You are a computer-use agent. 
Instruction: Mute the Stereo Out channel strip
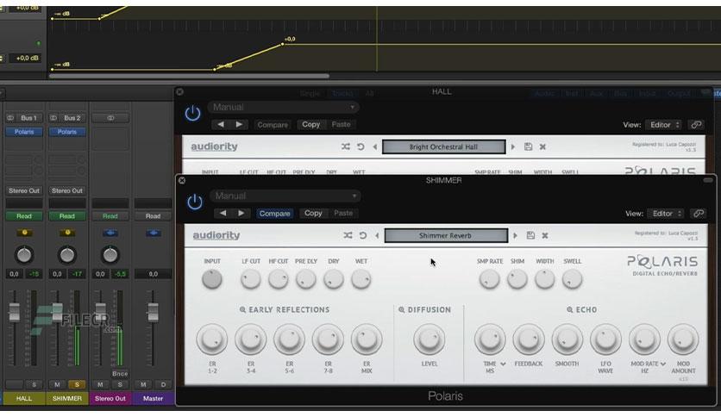tap(100, 384)
